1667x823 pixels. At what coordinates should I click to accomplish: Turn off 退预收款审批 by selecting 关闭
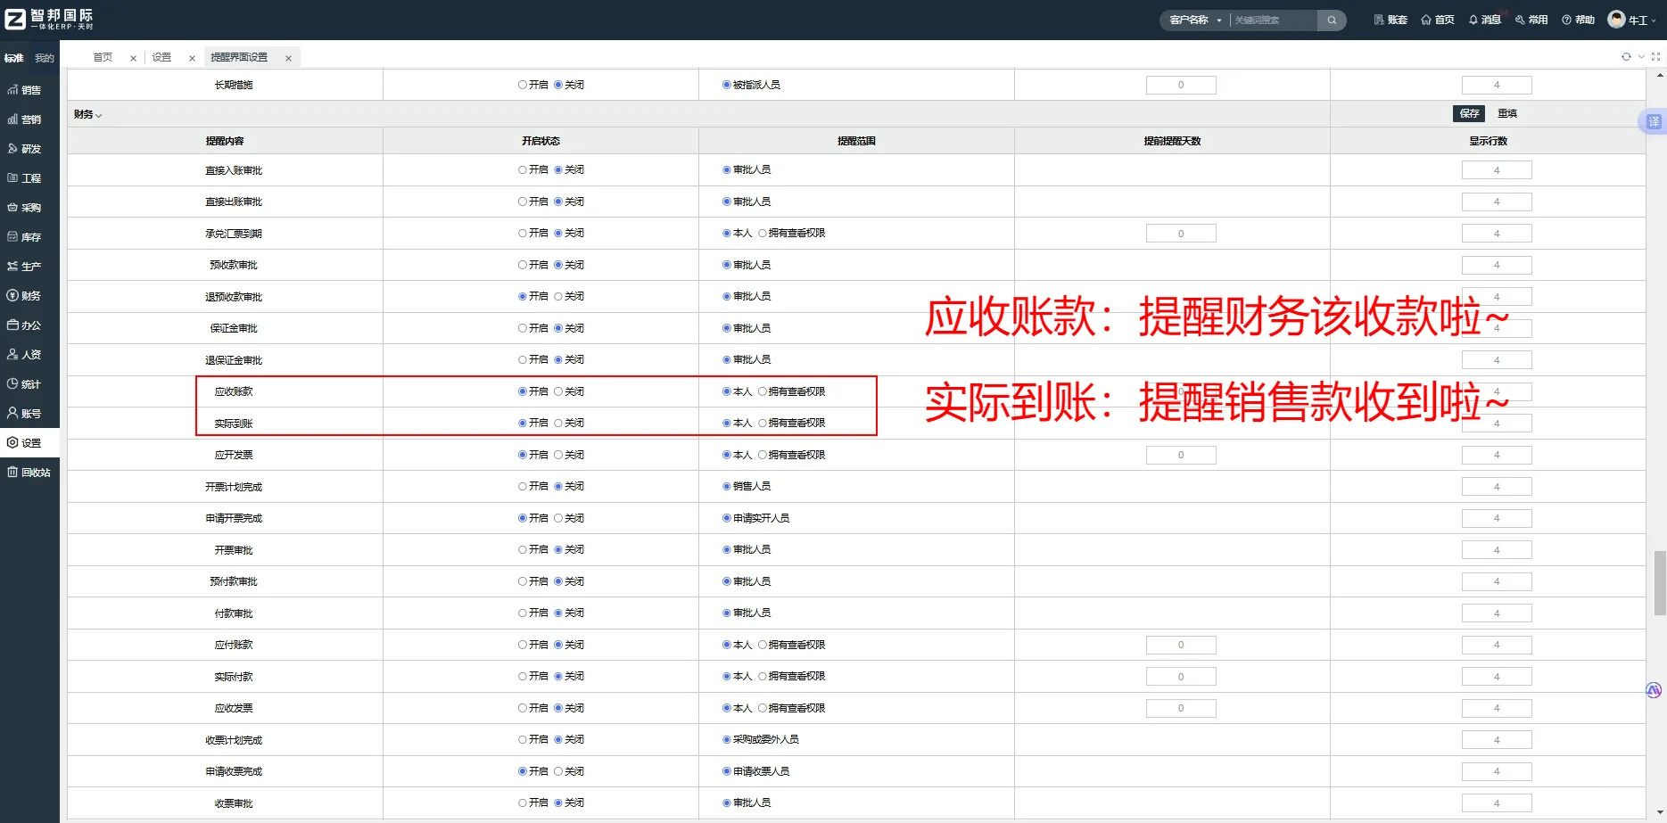(560, 296)
